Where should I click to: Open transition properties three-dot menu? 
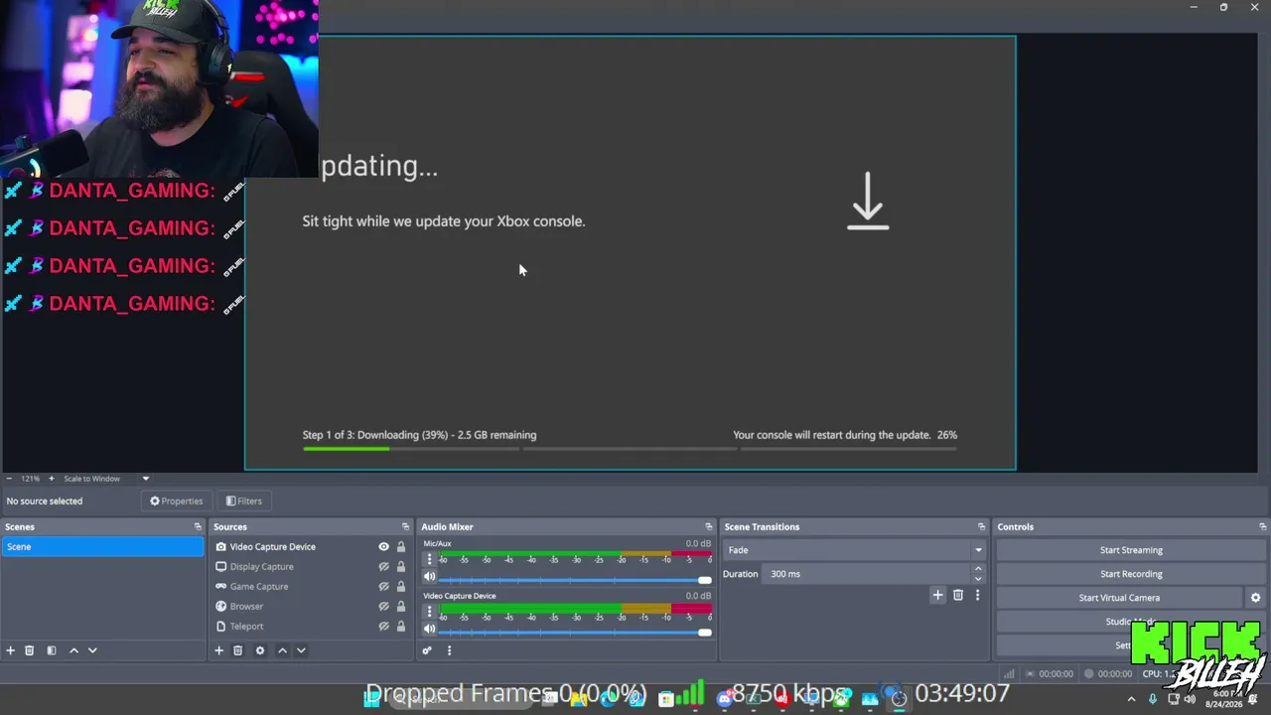pyautogui.click(x=977, y=595)
